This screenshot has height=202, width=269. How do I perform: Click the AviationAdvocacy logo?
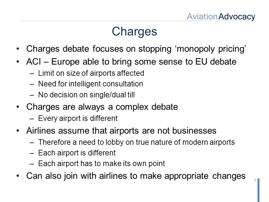pos(221,17)
